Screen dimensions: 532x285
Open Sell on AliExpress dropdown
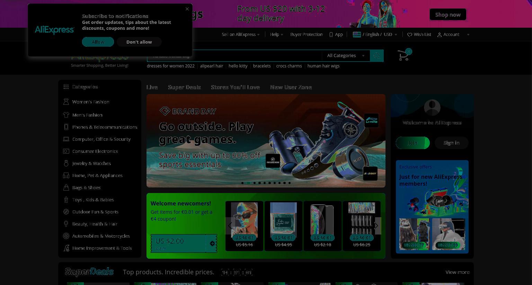[x=241, y=35]
